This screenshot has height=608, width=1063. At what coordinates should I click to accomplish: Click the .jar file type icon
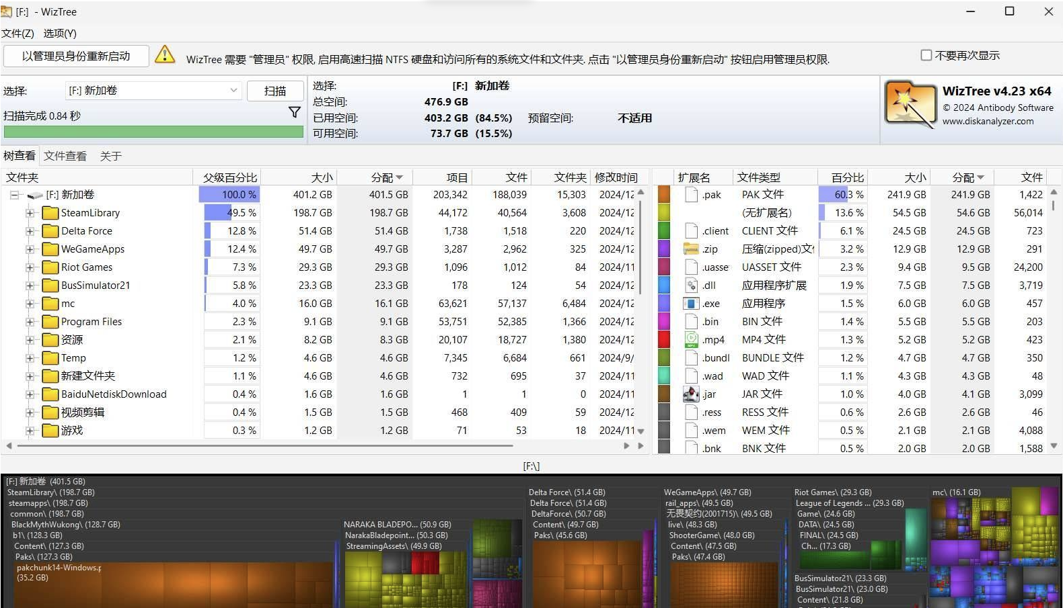click(691, 394)
